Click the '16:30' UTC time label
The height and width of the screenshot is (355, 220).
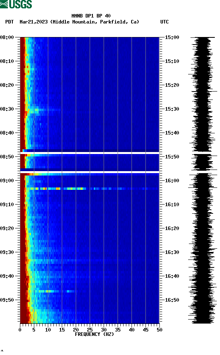tap(172, 252)
